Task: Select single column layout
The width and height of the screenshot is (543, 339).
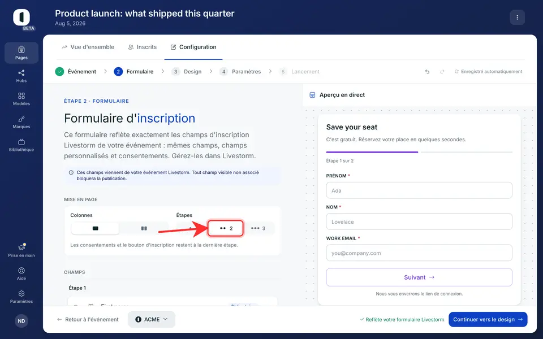Action: pyautogui.click(x=95, y=228)
